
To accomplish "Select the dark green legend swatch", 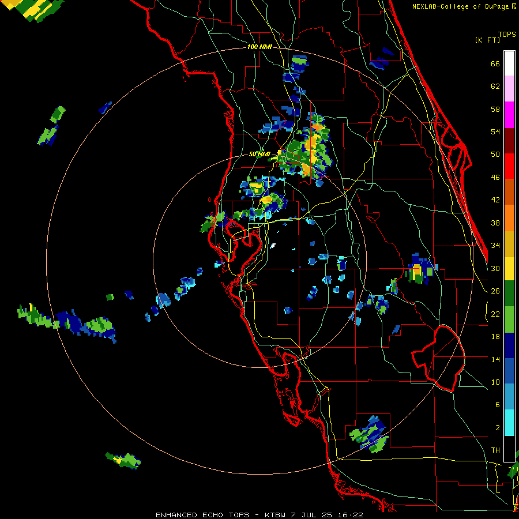I will (x=509, y=294).
